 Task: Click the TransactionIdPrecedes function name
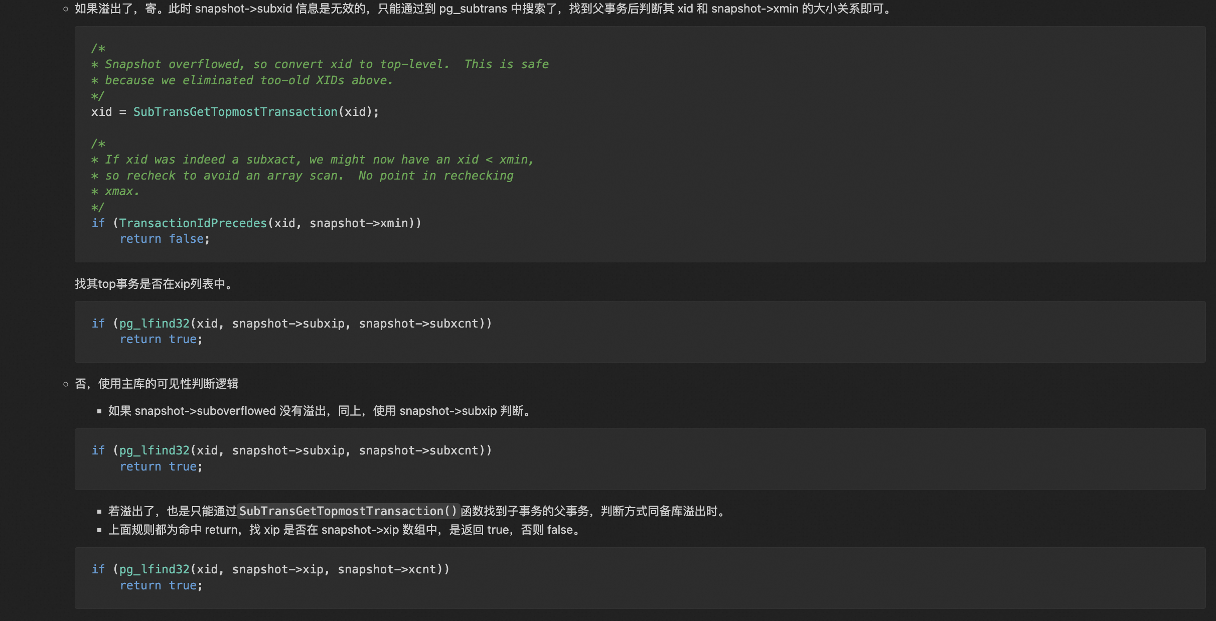[193, 223]
